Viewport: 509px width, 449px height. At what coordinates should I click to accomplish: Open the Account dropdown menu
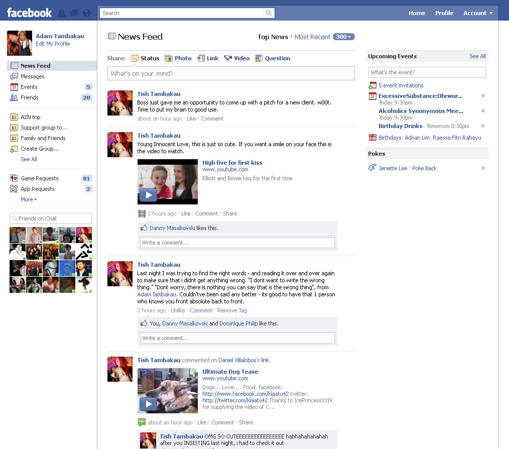pyautogui.click(x=478, y=13)
